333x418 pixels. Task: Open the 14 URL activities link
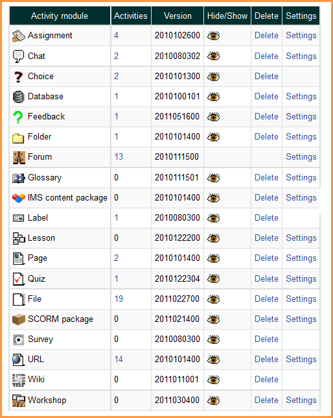point(119,360)
